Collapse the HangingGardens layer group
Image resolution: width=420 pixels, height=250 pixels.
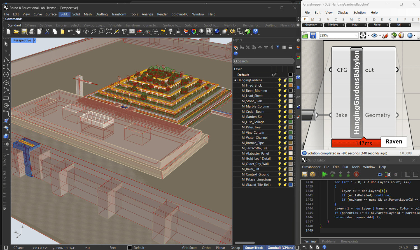pos(235,80)
